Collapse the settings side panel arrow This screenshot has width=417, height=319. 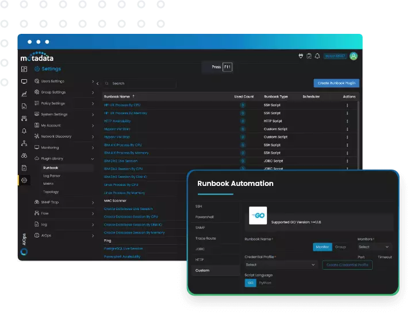coord(98,83)
